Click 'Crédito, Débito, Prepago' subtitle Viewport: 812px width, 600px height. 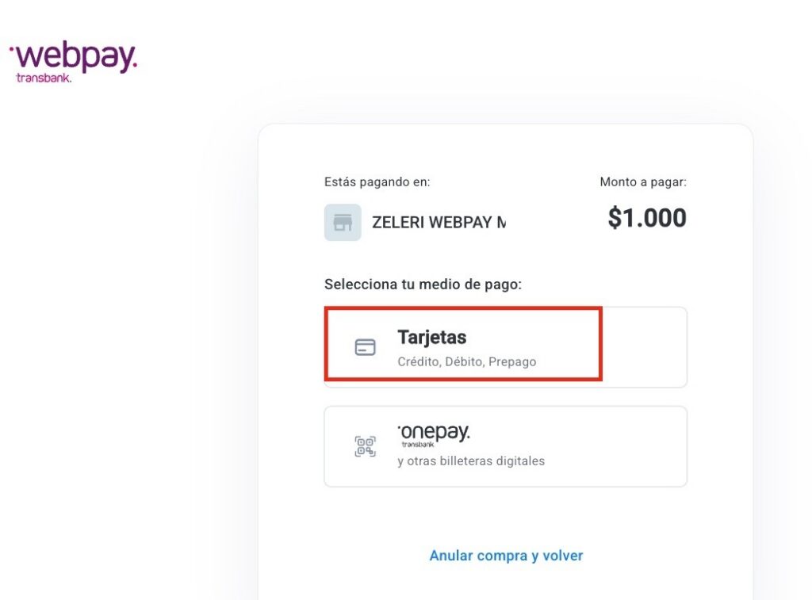466,361
